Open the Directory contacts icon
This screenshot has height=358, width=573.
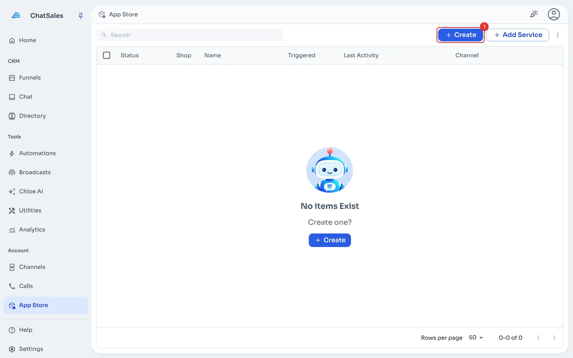point(12,116)
